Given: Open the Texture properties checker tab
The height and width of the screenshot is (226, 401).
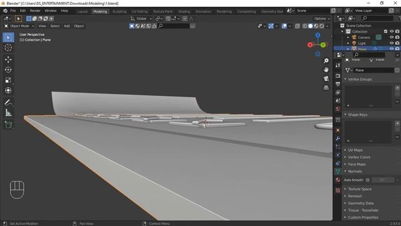Looking at the screenshot, I should [x=338, y=190].
